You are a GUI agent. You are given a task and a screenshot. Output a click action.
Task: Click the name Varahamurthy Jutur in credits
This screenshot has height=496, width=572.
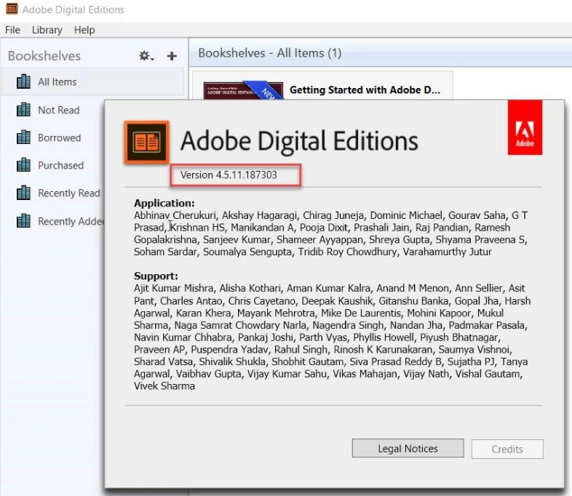coord(448,252)
